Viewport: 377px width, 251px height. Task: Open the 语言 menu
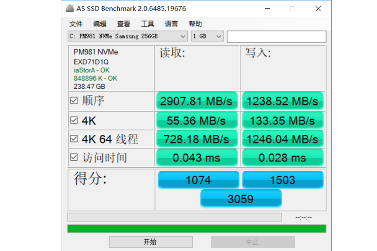coord(171,24)
